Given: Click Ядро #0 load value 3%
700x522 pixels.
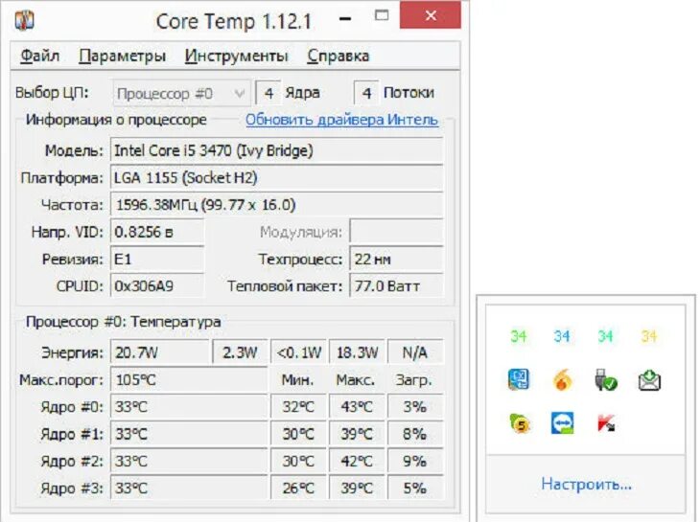Looking at the screenshot, I should click(x=415, y=407).
